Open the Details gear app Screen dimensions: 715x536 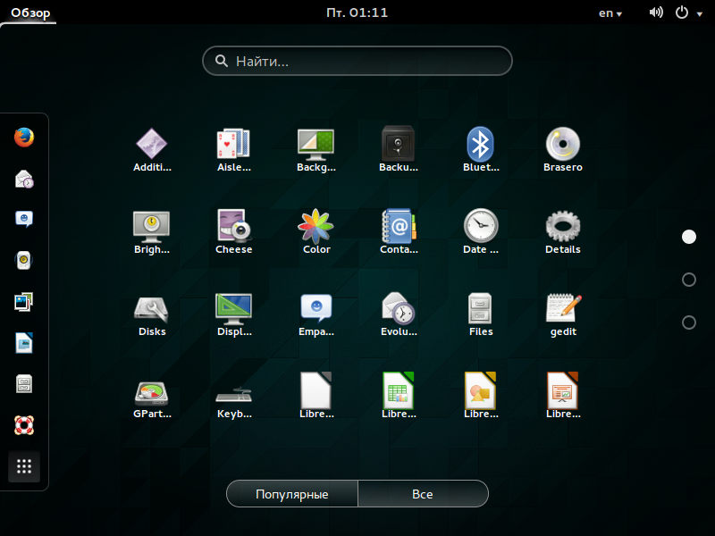[563, 232]
